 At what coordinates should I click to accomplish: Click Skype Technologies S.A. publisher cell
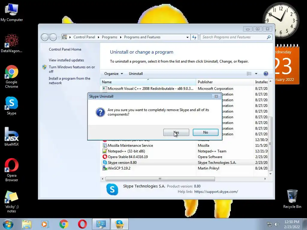pyautogui.click(x=217, y=163)
